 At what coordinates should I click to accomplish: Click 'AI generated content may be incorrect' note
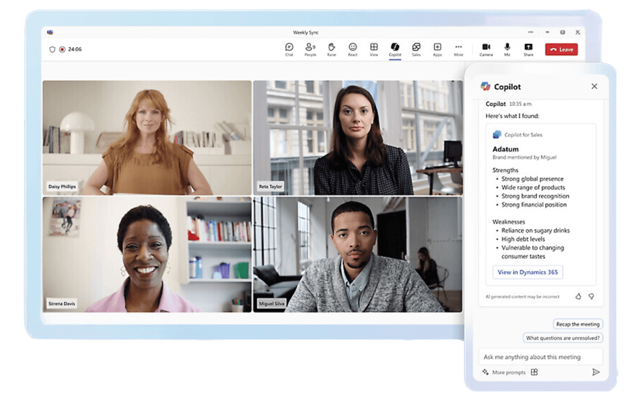click(x=522, y=297)
